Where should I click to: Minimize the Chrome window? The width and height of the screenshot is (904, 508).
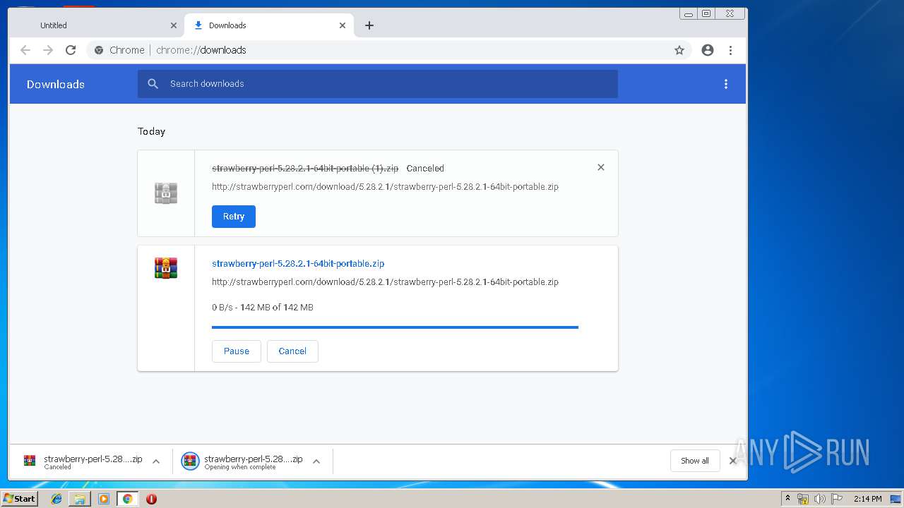[689, 13]
